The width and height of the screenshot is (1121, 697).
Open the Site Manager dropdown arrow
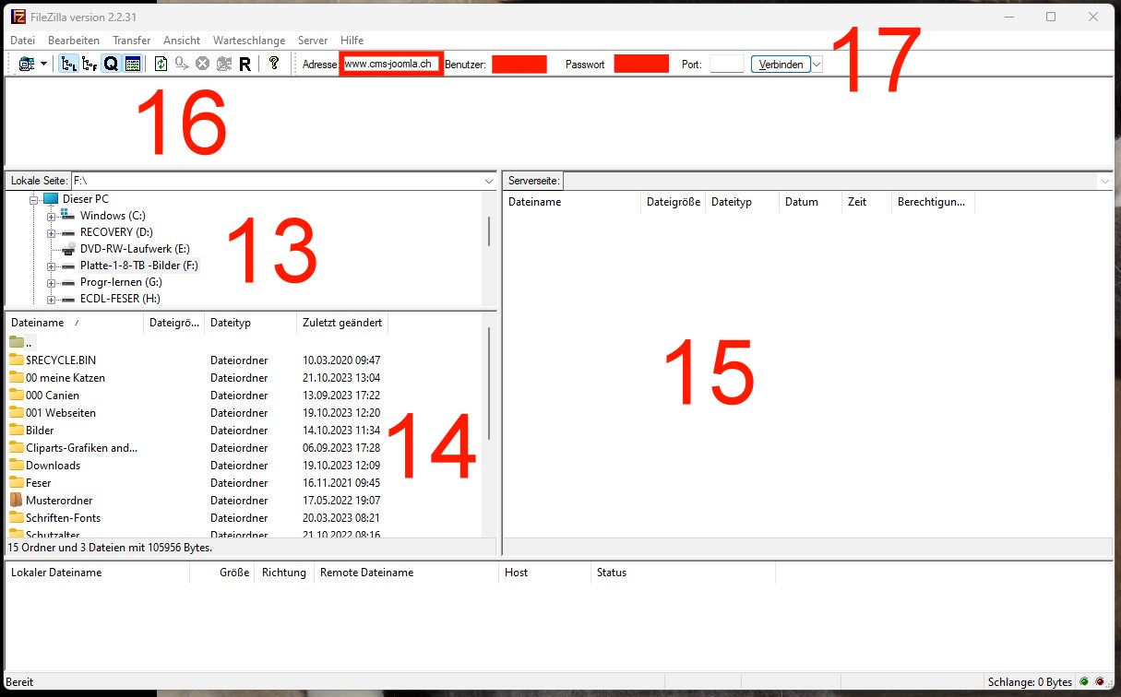click(43, 64)
